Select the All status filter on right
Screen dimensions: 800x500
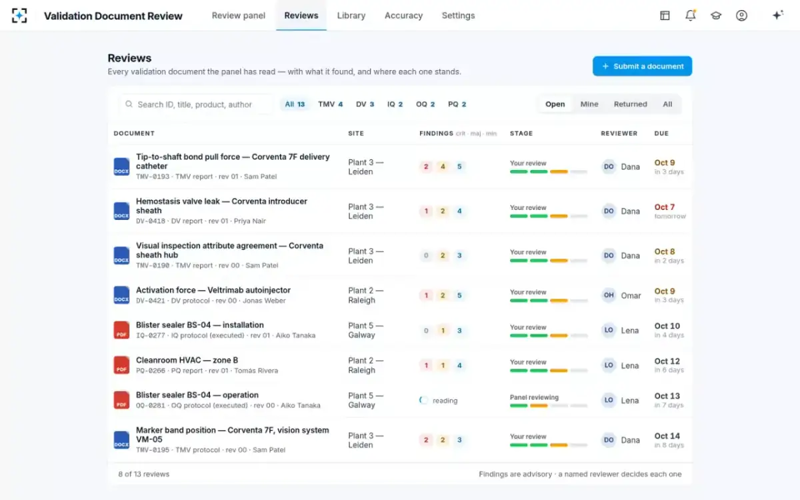[667, 104]
